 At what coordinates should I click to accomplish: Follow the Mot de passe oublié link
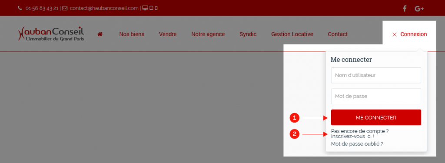point(357,144)
